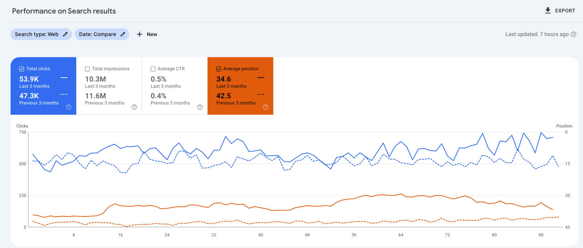The image size is (583, 248).
Task: Open the Date: Compare filter
Action: point(97,34)
